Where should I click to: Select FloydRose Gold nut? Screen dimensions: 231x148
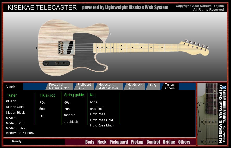(x=101, y=120)
